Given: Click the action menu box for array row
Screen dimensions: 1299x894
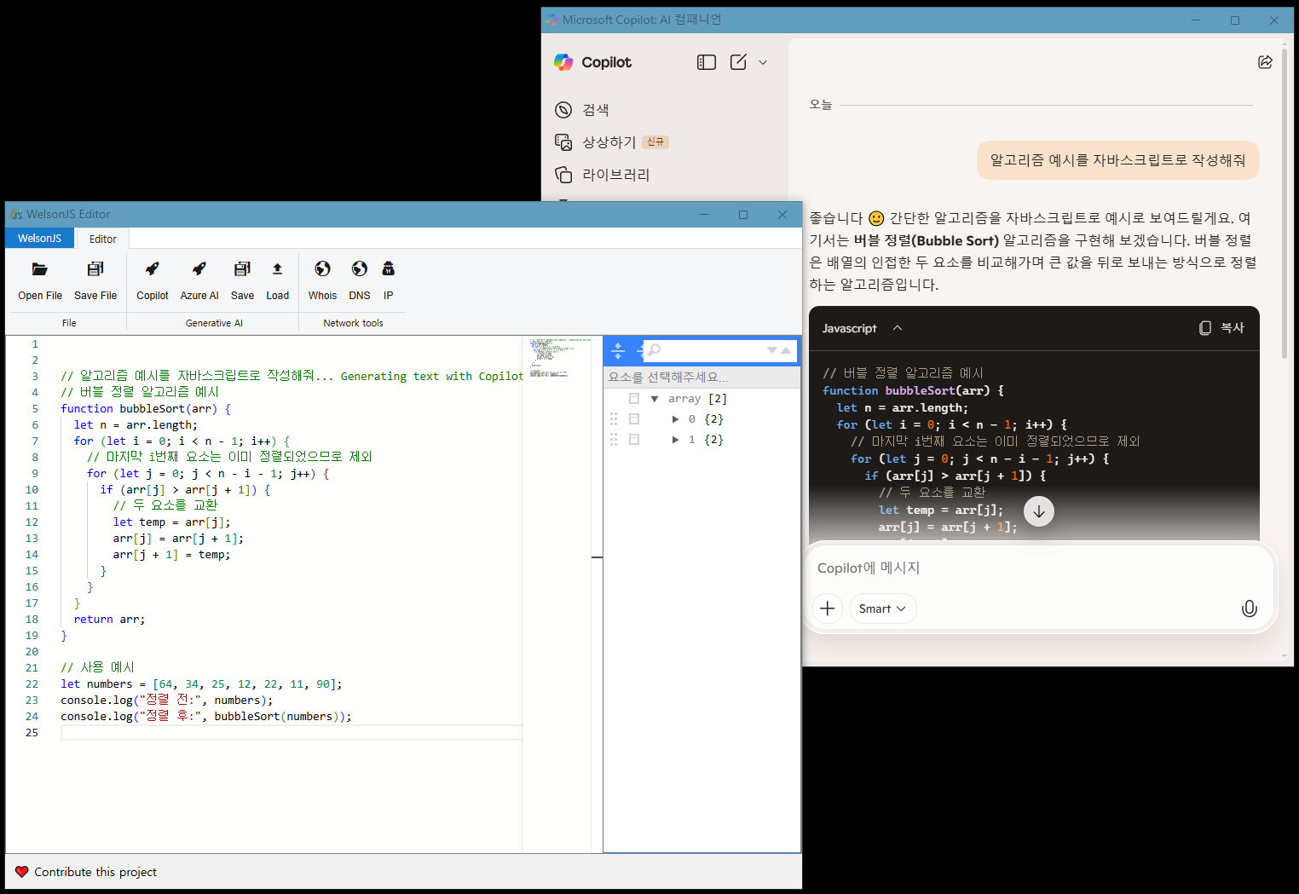Looking at the screenshot, I should 634,399.
